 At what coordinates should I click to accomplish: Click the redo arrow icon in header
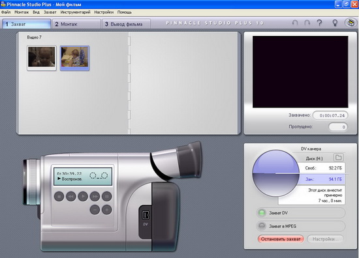click(x=307, y=23)
